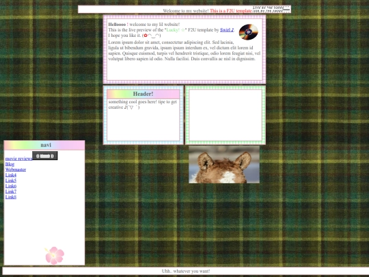Click the rainbow Header! title bar
Viewport: 369px width, 277px height.
(143, 94)
